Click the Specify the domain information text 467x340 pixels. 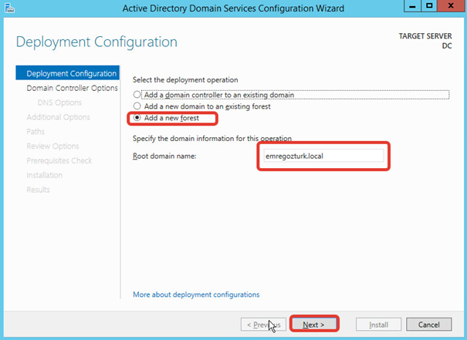pyautogui.click(x=212, y=138)
